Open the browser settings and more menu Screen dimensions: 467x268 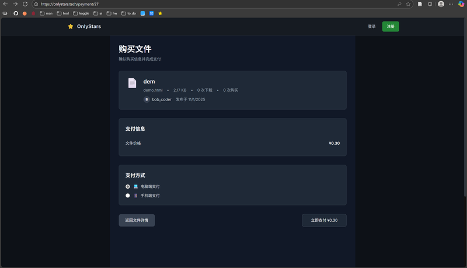pyautogui.click(x=451, y=4)
